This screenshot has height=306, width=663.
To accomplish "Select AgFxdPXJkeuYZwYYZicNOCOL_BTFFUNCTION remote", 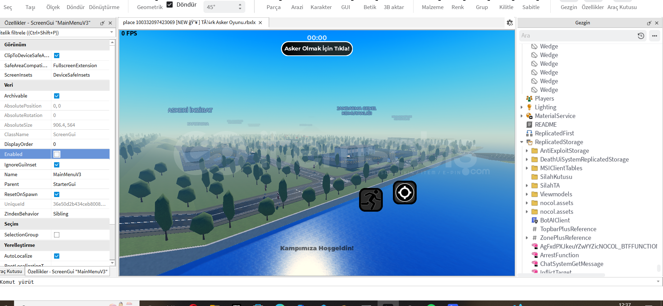I will point(598,246).
